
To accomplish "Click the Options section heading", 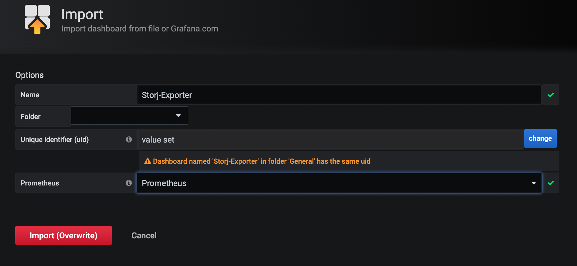I will coord(29,75).
